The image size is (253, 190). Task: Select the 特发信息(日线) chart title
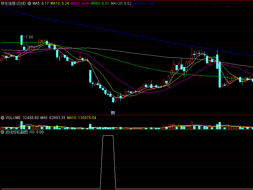13,3
